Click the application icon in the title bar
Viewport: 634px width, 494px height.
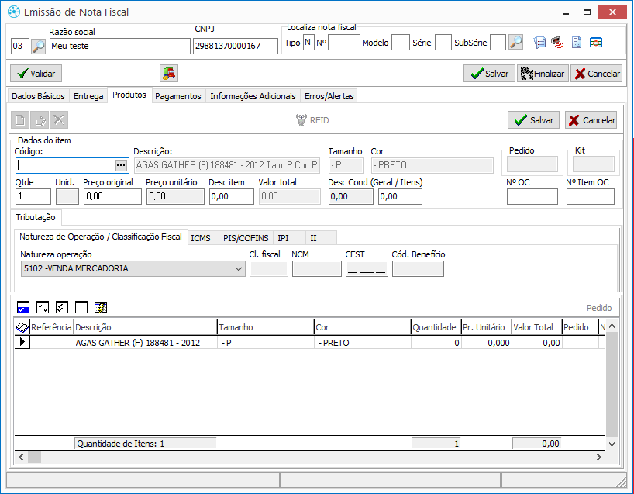pyautogui.click(x=14, y=12)
